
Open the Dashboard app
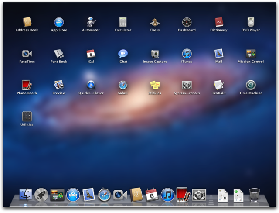(x=187, y=22)
